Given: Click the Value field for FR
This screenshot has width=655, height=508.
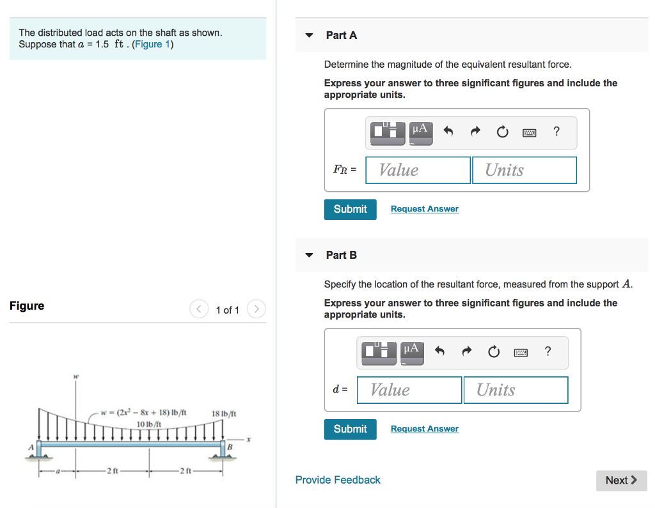Looking at the screenshot, I should 417,170.
